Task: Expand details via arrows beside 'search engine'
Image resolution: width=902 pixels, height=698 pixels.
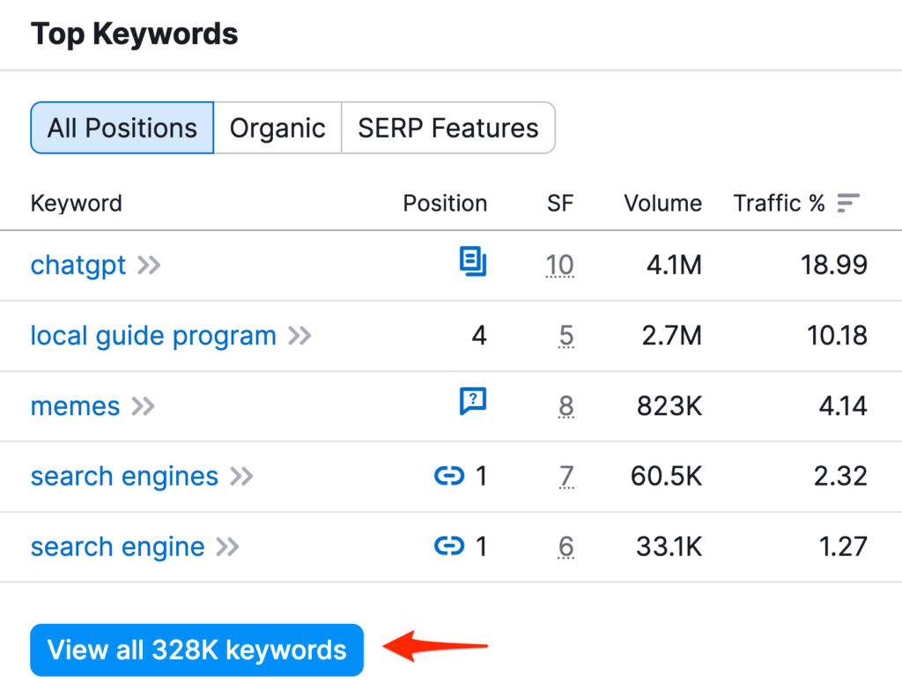Action: 225,546
